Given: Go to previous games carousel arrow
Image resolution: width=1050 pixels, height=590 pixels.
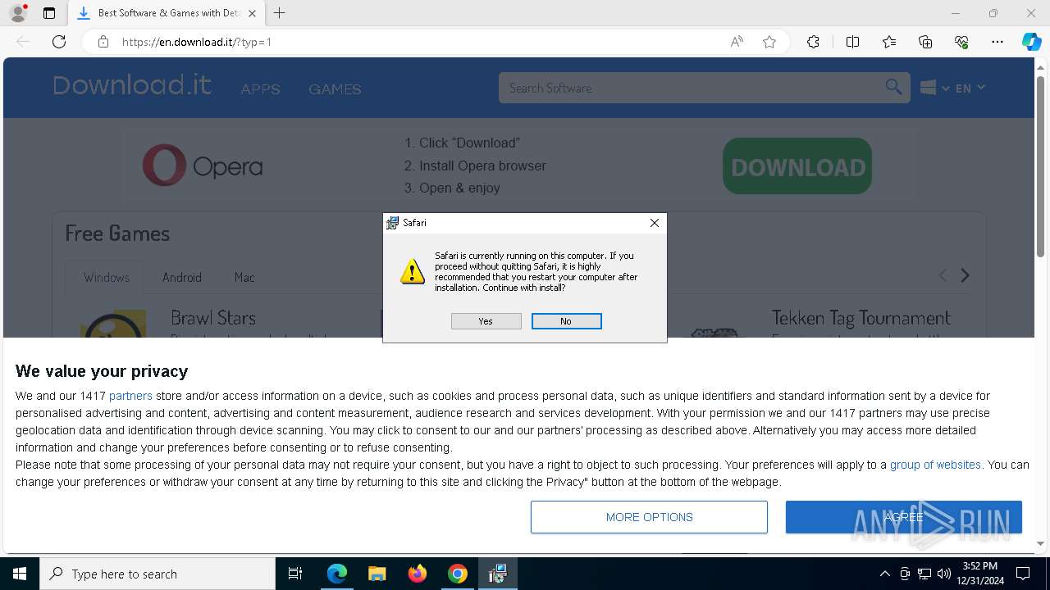Looking at the screenshot, I should (943, 275).
